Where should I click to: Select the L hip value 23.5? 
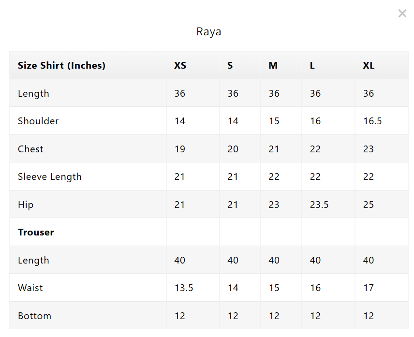pos(319,205)
